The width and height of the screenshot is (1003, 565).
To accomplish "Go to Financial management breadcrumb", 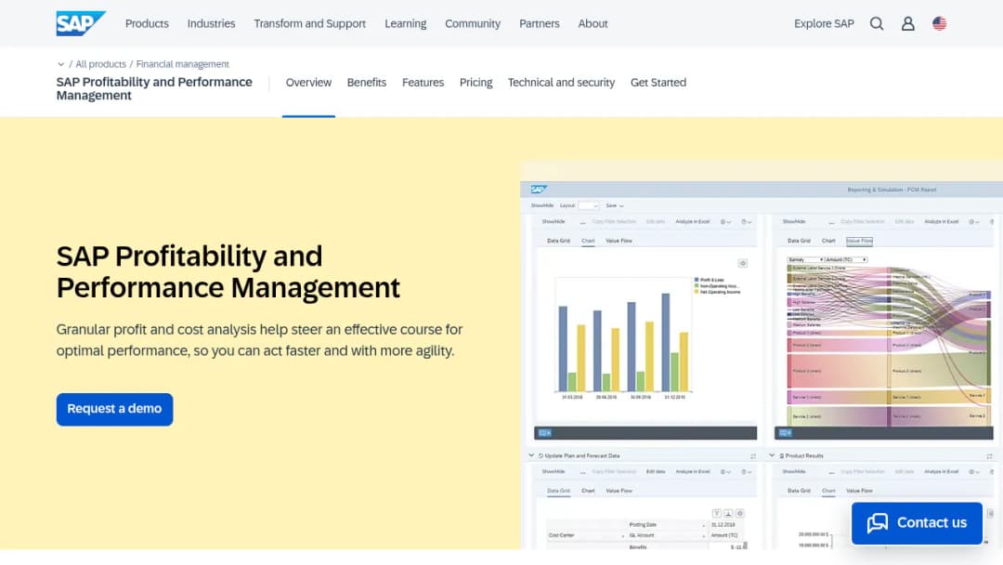I will point(182,64).
